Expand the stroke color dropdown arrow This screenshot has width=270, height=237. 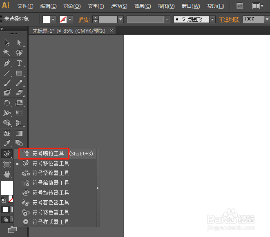point(70,19)
